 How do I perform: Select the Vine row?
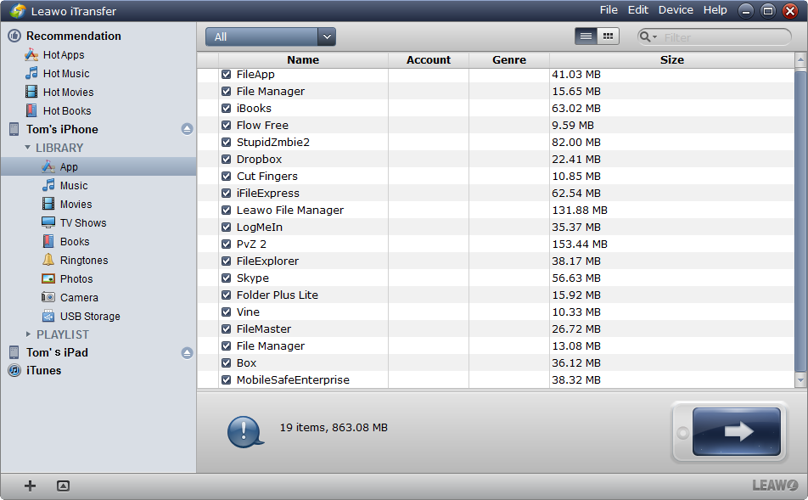point(496,312)
